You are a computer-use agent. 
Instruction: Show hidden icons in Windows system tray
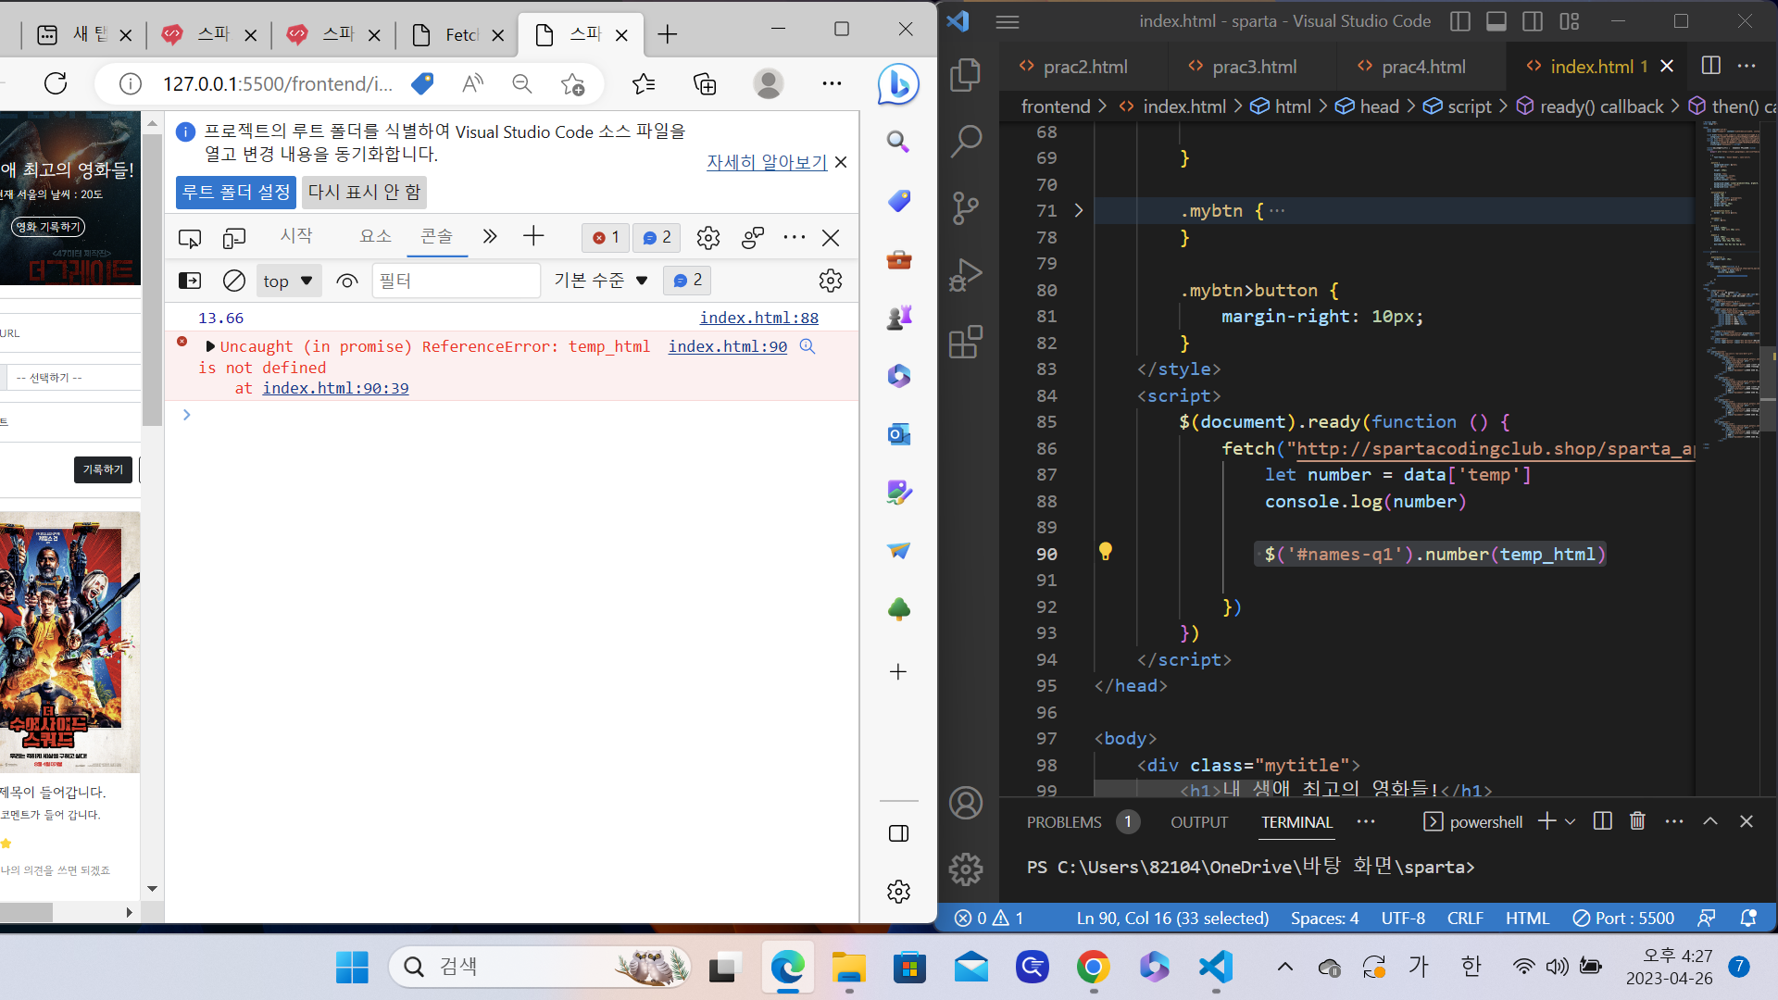1285,967
